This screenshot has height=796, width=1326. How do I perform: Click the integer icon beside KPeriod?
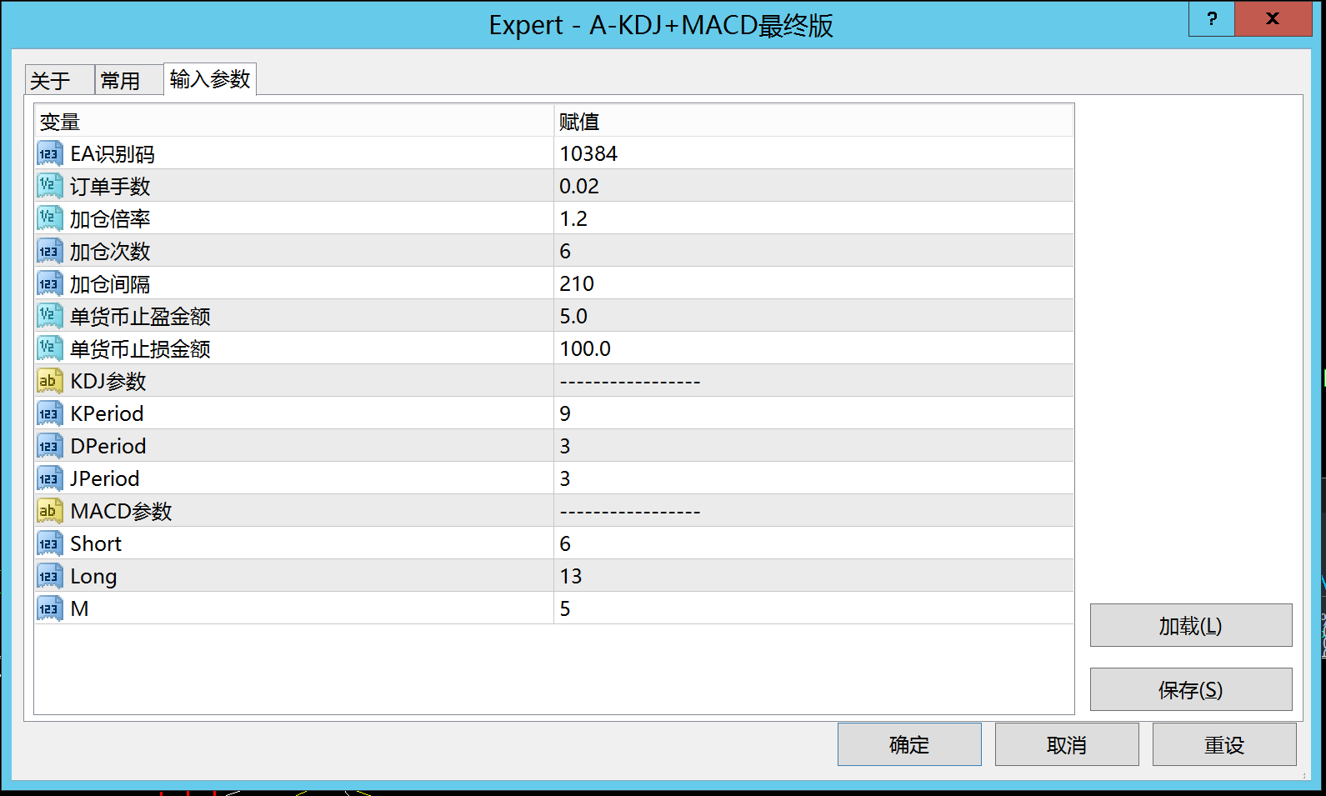click(x=49, y=413)
